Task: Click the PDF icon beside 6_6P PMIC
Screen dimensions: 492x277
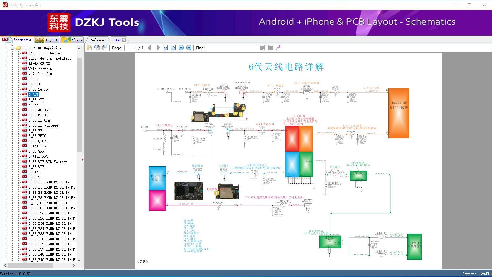Action: (24, 135)
